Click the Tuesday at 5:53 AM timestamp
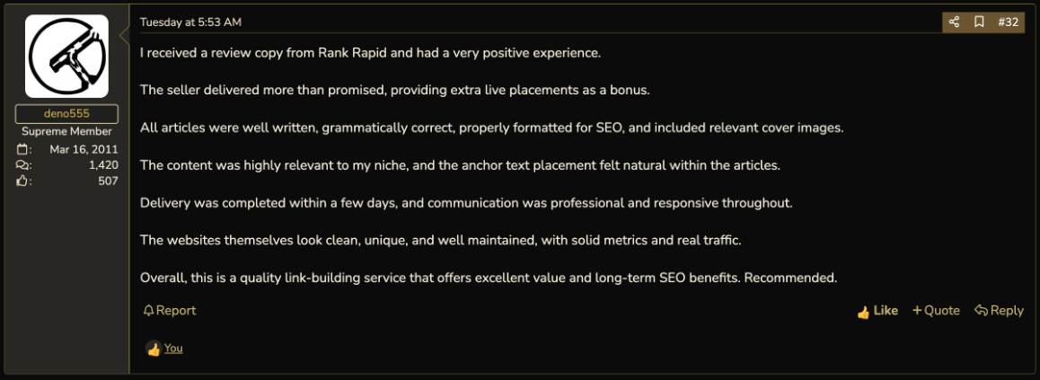1040x380 pixels. 190,22
